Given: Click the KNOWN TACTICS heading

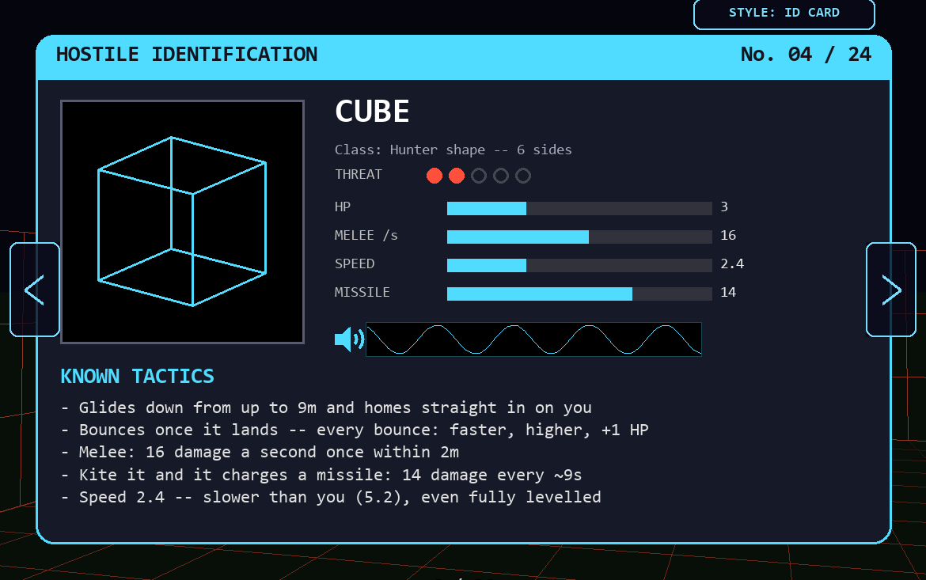Looking at the screenshot, I should [137, 376].
